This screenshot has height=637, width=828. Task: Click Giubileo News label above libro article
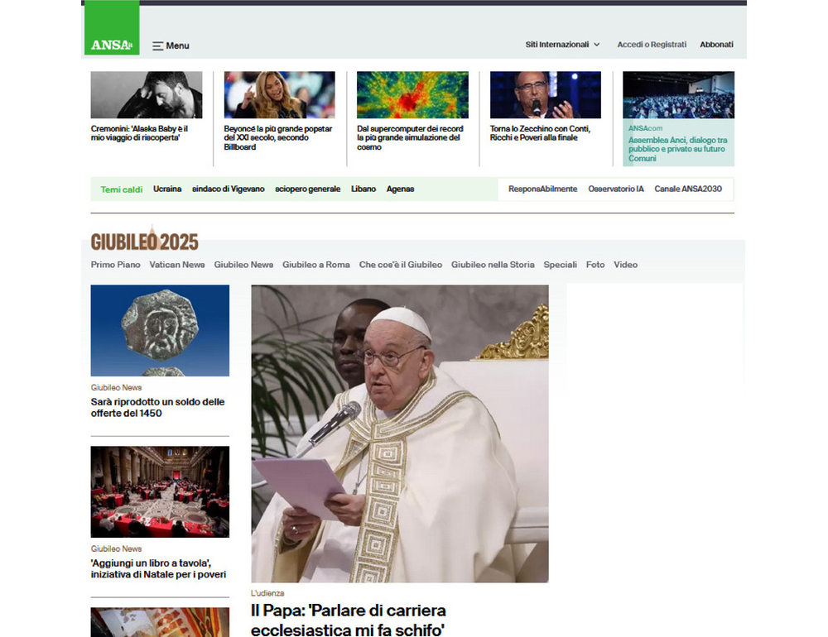[116, 548]
